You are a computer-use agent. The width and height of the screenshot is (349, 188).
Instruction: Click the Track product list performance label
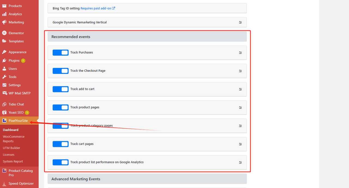click(107, 162)
